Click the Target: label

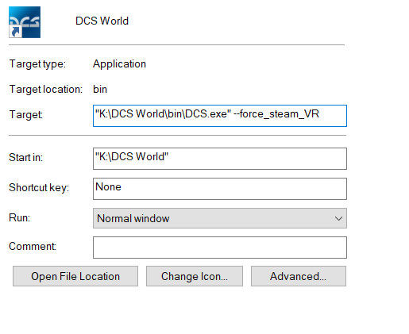(26, 115)
